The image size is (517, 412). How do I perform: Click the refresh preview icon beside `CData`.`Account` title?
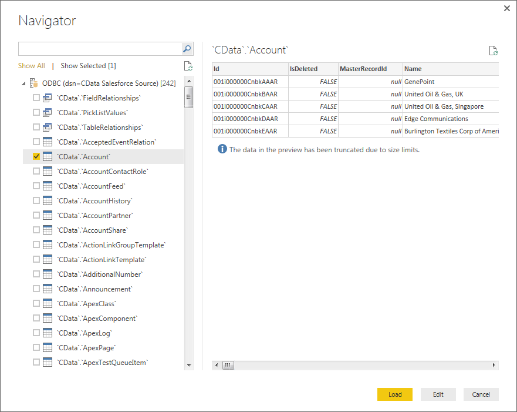[493, 51]
